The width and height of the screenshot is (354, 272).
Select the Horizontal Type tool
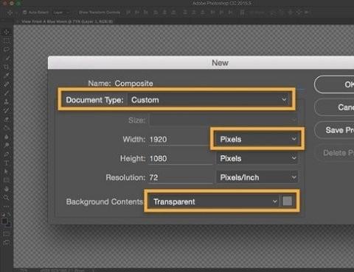7,162
